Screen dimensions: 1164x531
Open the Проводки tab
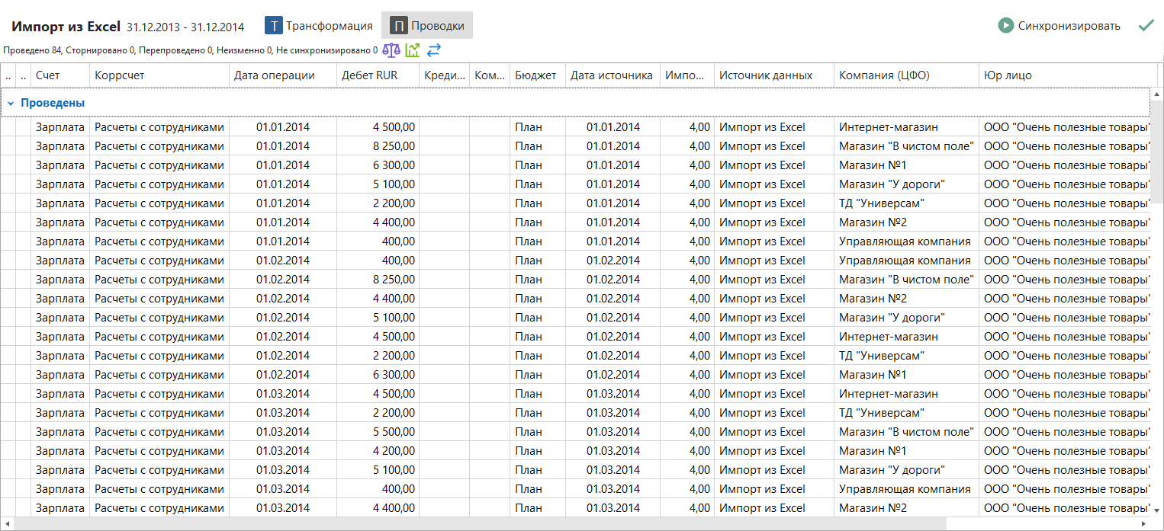tap(437, 26)
